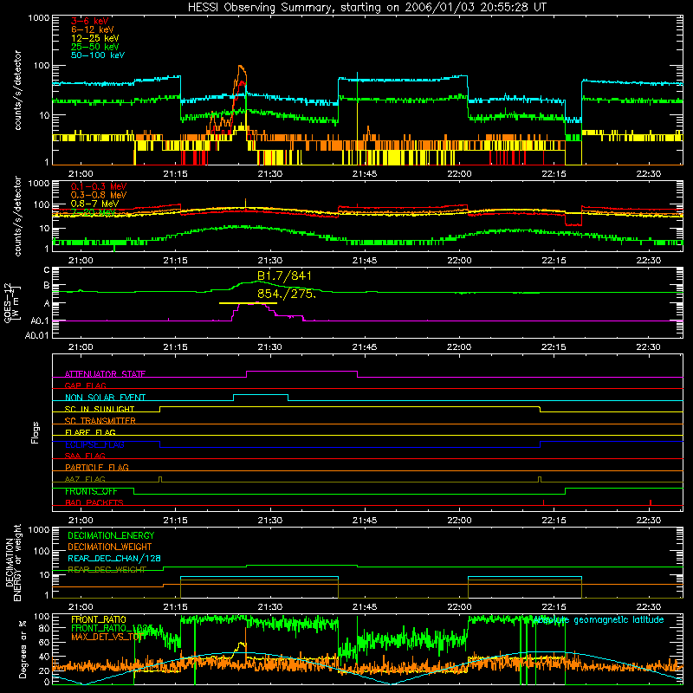Screen dimensions: 693x693
Task: Click 22:00 tick label under GOES panel
Action: 459,347
